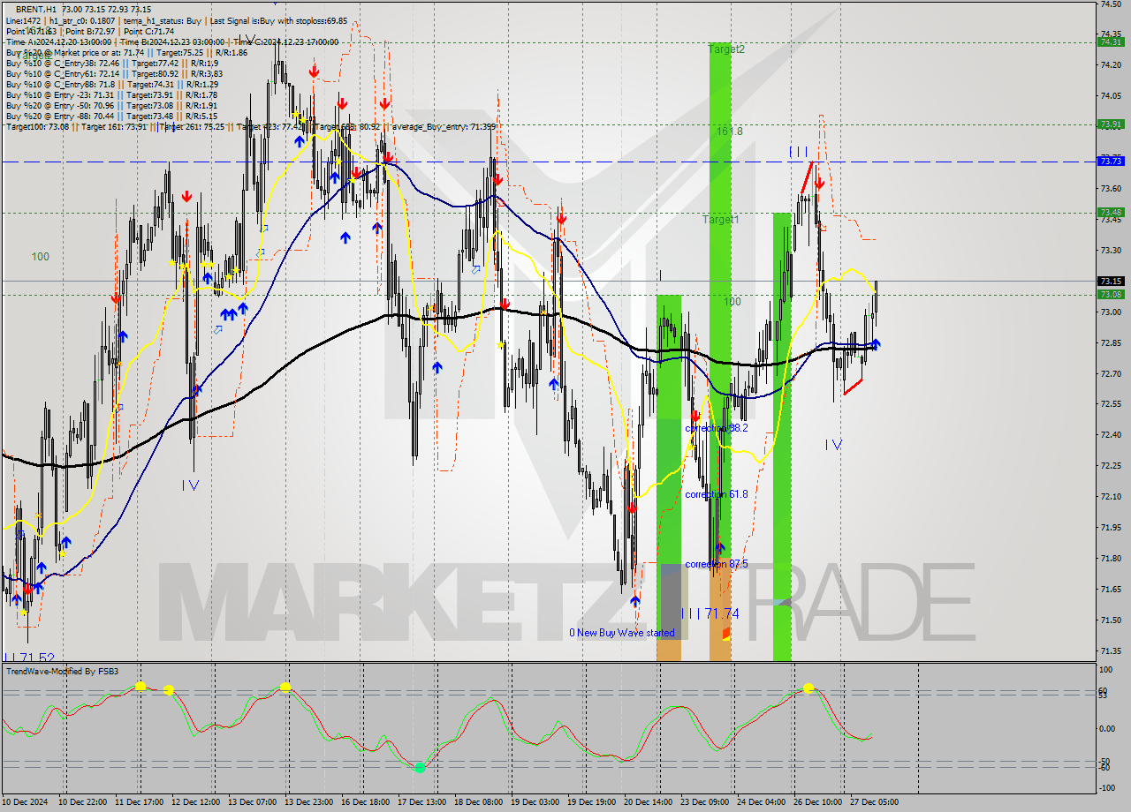Click the 'correction 61.8' label
1131x812 pixels.
[x=717, y=494]
